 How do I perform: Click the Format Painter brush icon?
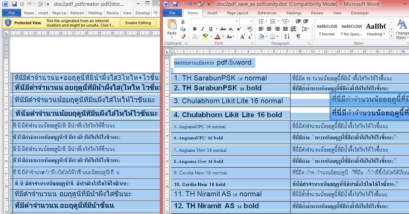183,36
